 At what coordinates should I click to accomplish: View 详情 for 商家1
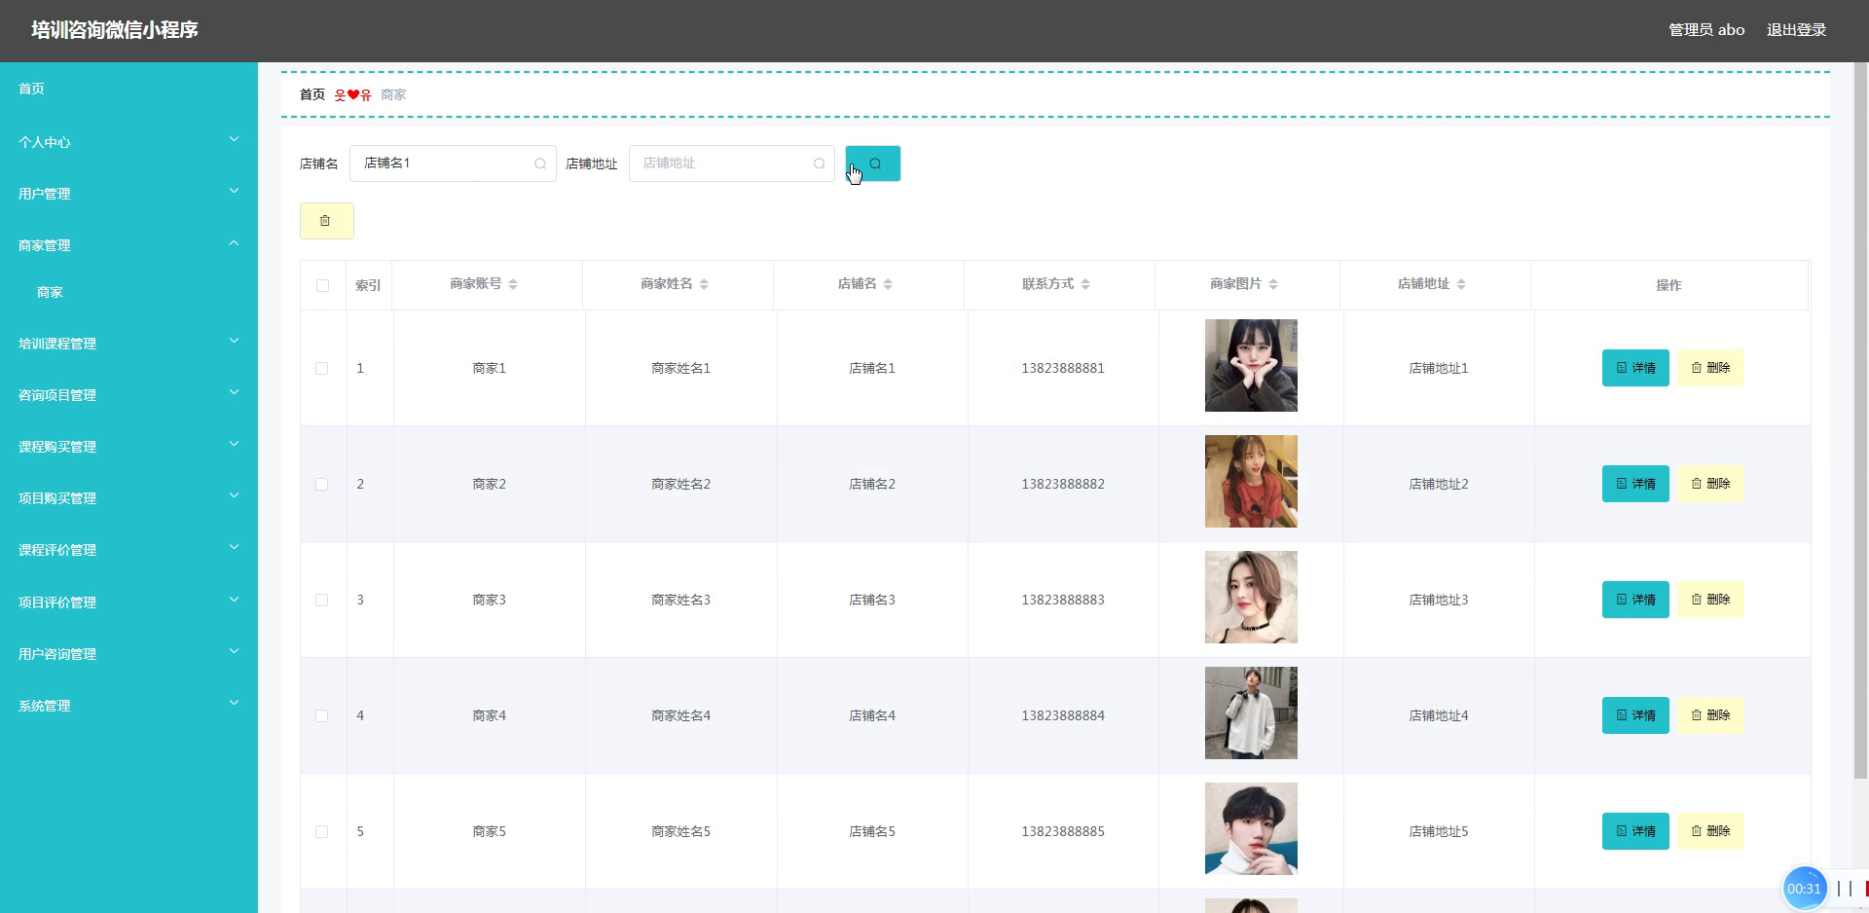(x=1635, y=368)
